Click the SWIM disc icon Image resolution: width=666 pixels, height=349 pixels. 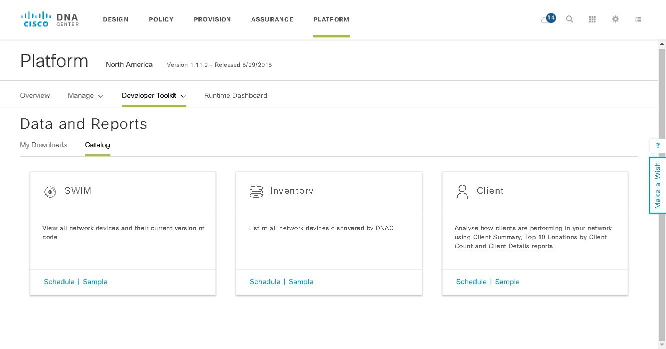pyautogui.click(x=50, y=192)
